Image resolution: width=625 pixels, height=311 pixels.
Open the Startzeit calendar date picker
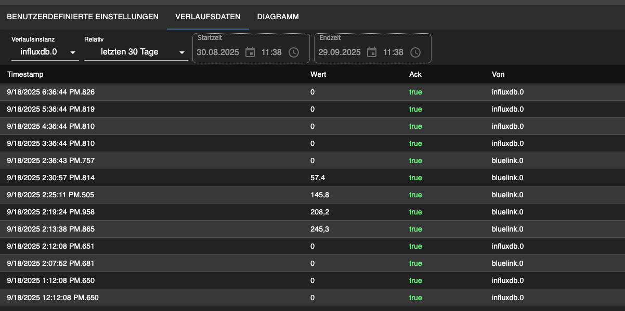point(250,52)
